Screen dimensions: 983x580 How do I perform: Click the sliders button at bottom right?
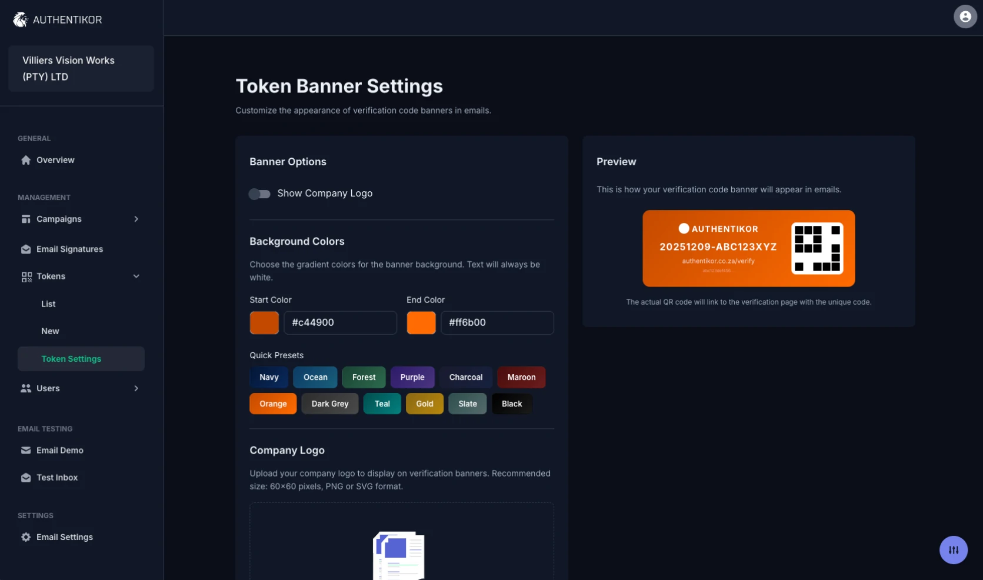coord(954,550)
